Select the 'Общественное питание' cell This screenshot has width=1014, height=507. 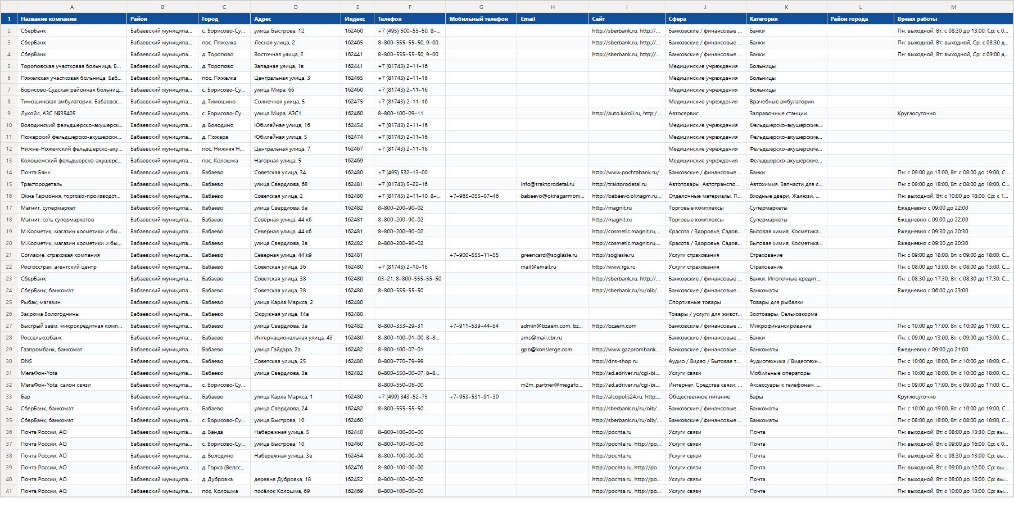click(705, 397)
